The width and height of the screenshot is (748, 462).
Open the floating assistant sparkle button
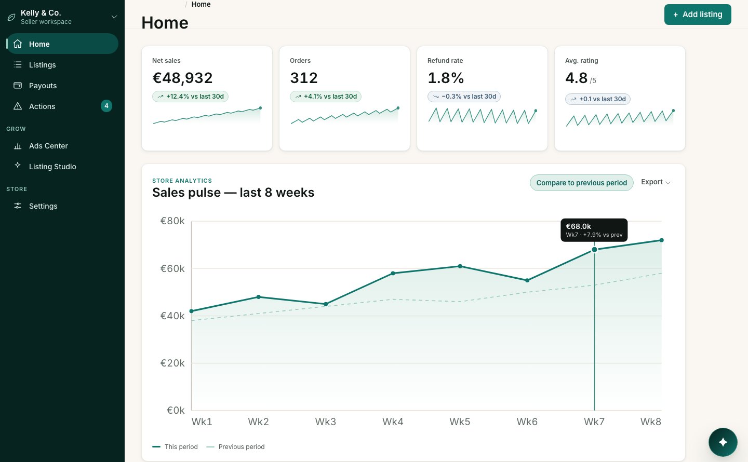(723, 442)
